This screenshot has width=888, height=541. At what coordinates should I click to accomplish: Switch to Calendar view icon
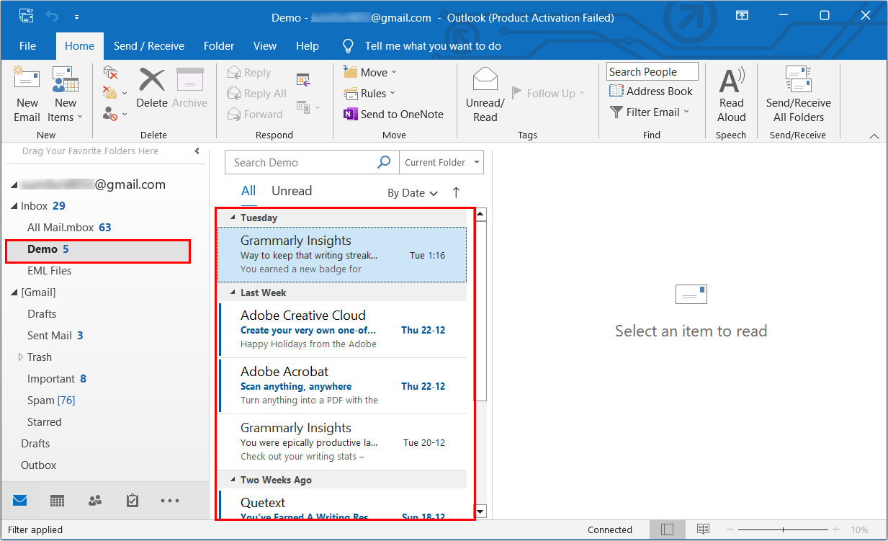click(x=58, y=501)
